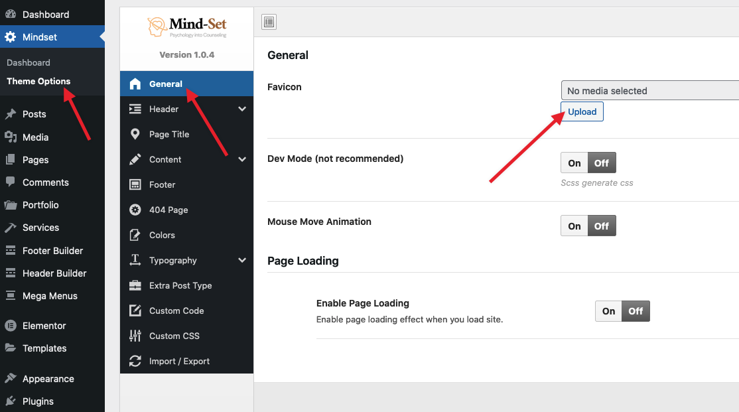Set Mouse Move Animation to Off
739x412 pixels.
click(x=602, y=226)
